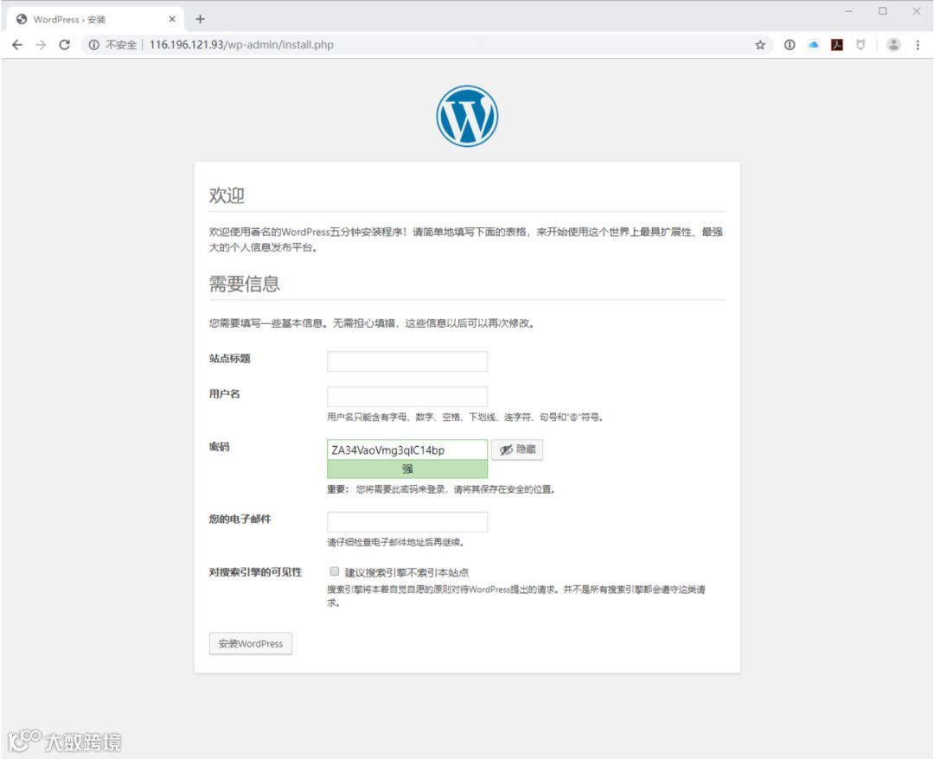The image size is (934, 759).
Task: Reload the install page
Action: 64,45
